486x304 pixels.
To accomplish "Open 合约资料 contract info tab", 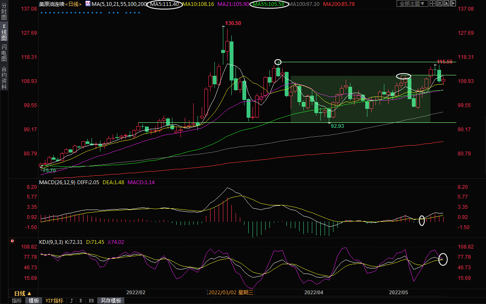I will click(4, 77).
